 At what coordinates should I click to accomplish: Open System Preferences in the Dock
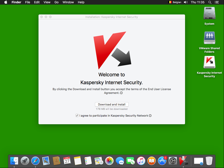[x=173, y=161]
